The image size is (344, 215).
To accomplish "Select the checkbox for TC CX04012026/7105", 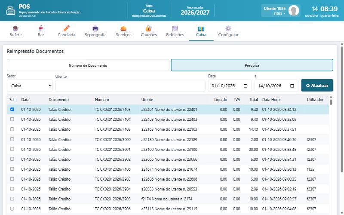I will coord(12,129).
